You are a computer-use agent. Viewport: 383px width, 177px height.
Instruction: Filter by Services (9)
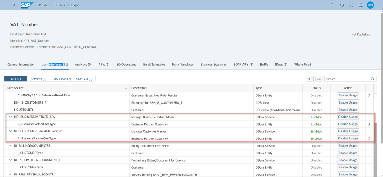click(x=39, y=79)
